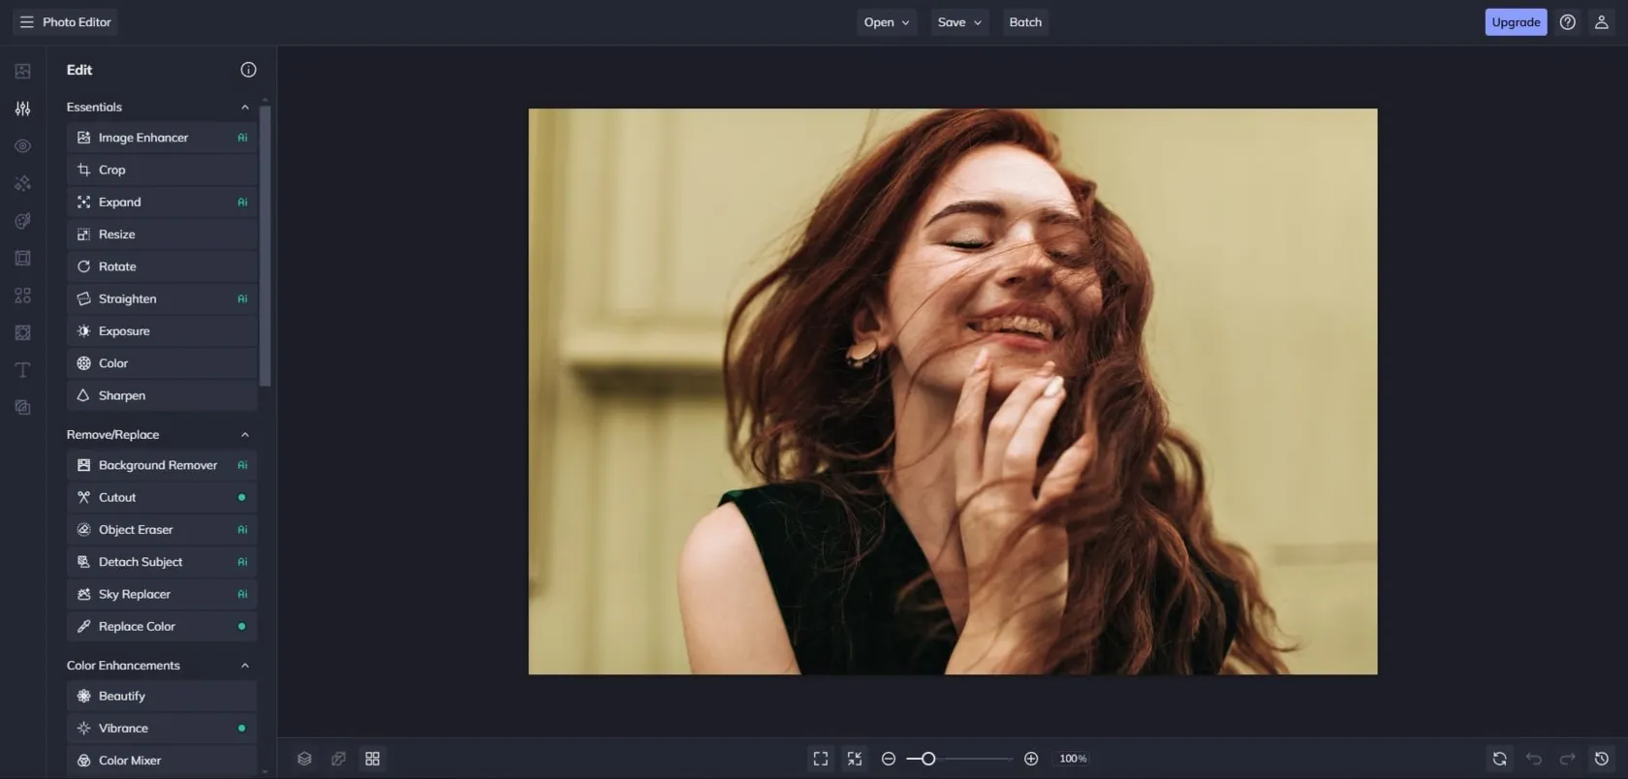This screenshot has height=779, width=1628.
Task: Collapse the Color Enhancements section
Action: coord(244,666)
